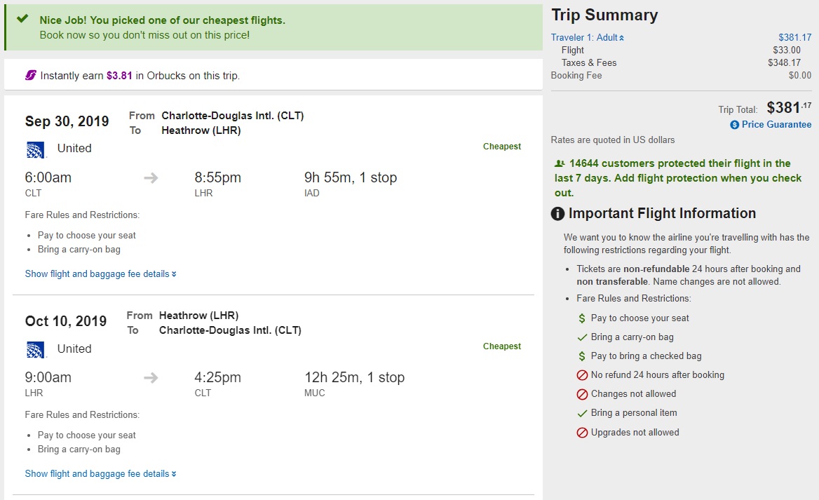This screenshot has height=500, width=819.
Task: Click dollar icon beside Pay to choose your seat
Action: 582,318
